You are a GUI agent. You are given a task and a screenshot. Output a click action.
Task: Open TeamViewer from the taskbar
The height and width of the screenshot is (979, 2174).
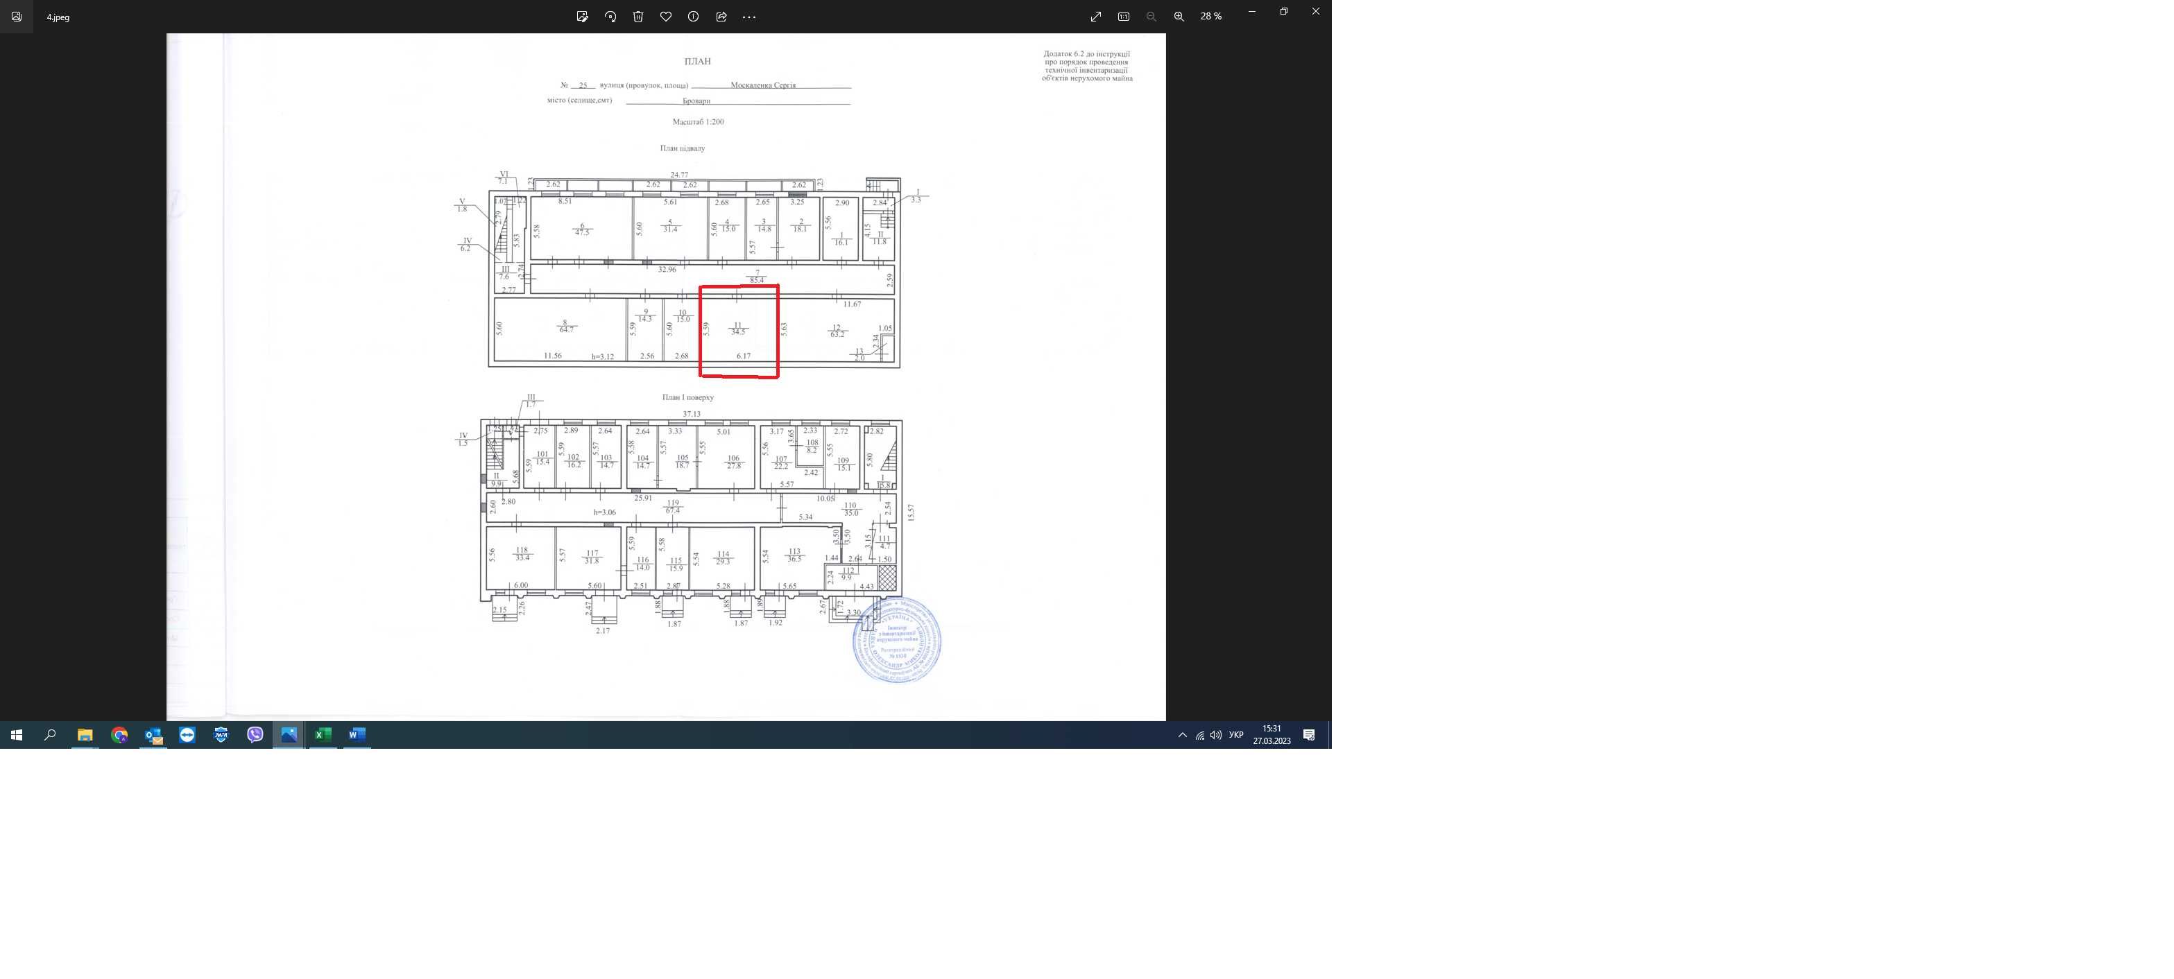pyautogui.click(x=187, y=736)
